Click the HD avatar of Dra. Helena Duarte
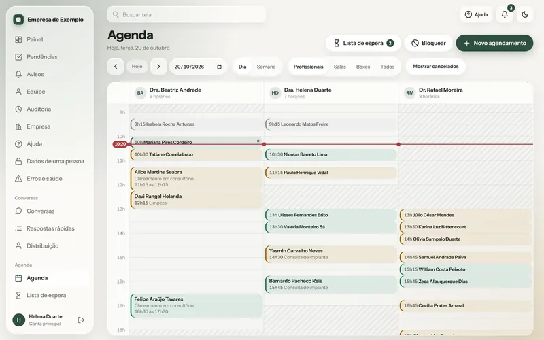The width and height of the screenshot is (544, 340). point(275,93)
